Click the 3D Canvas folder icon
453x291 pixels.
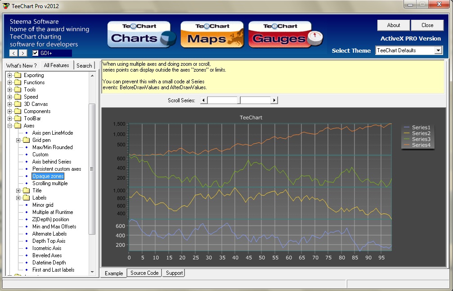pyautogui.click(x=18, y=104)
